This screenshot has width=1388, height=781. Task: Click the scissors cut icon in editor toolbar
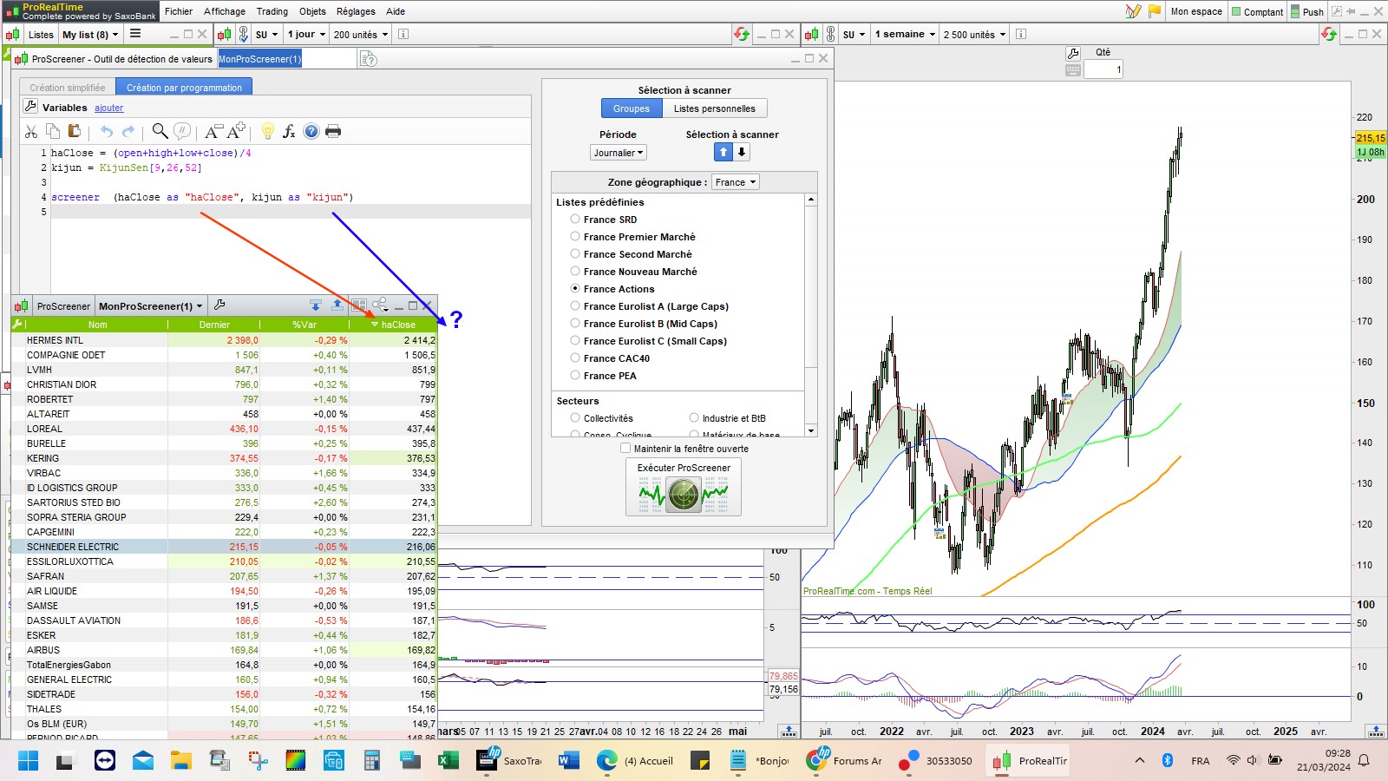click(x=31, y=131)
